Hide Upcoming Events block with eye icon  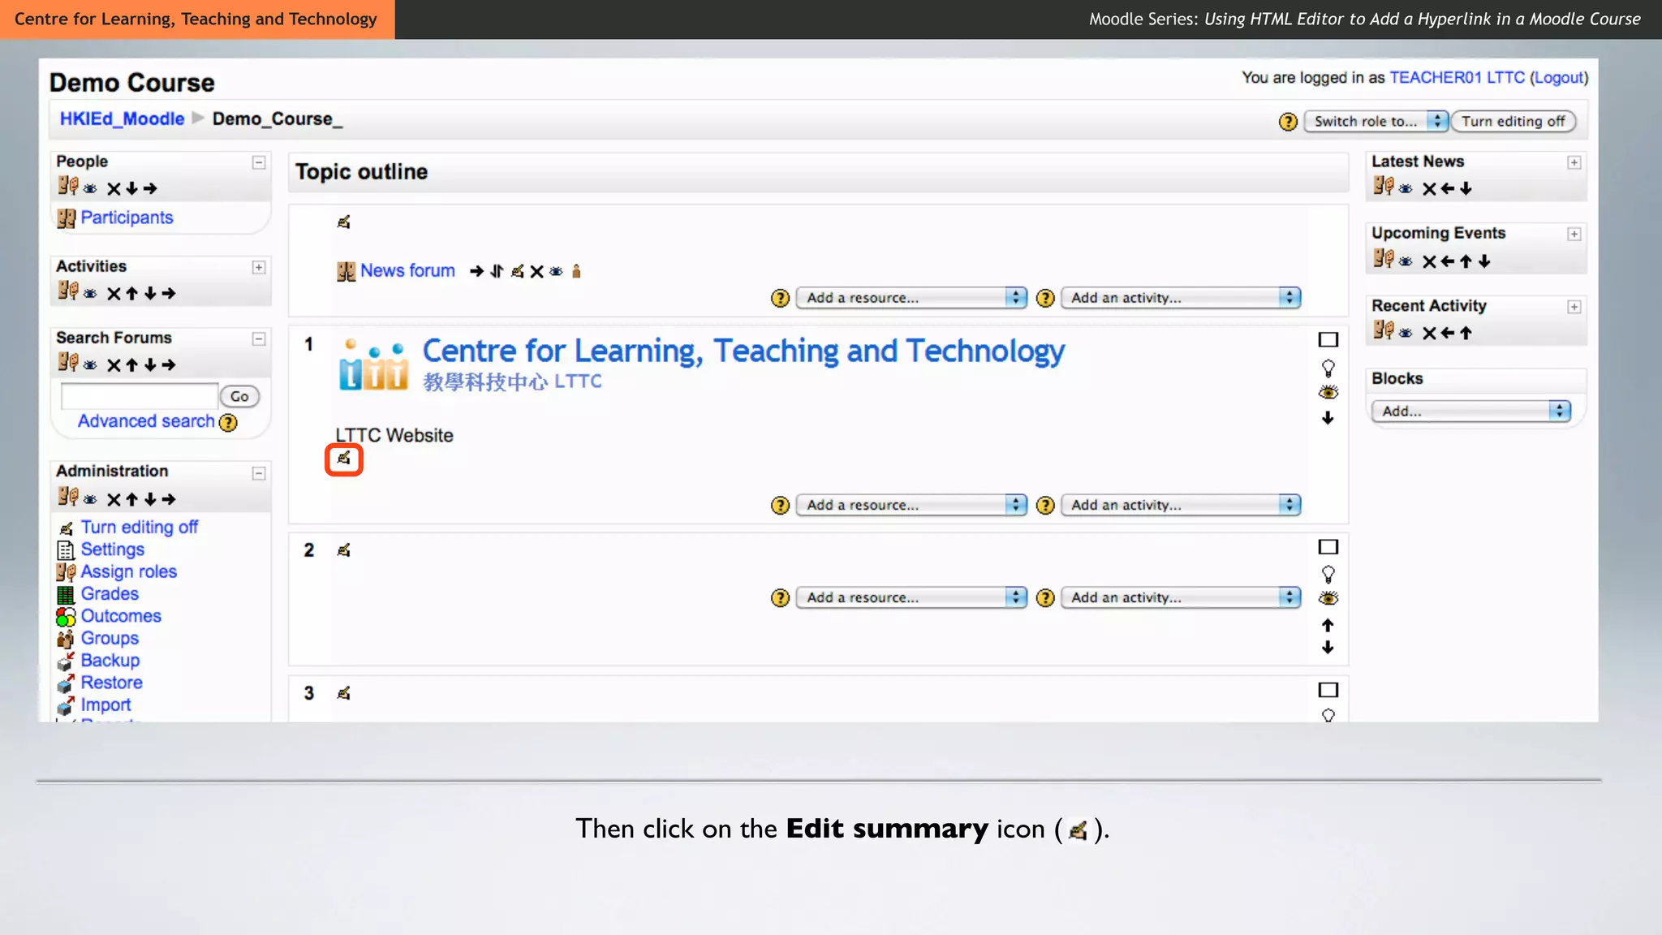1406,261
